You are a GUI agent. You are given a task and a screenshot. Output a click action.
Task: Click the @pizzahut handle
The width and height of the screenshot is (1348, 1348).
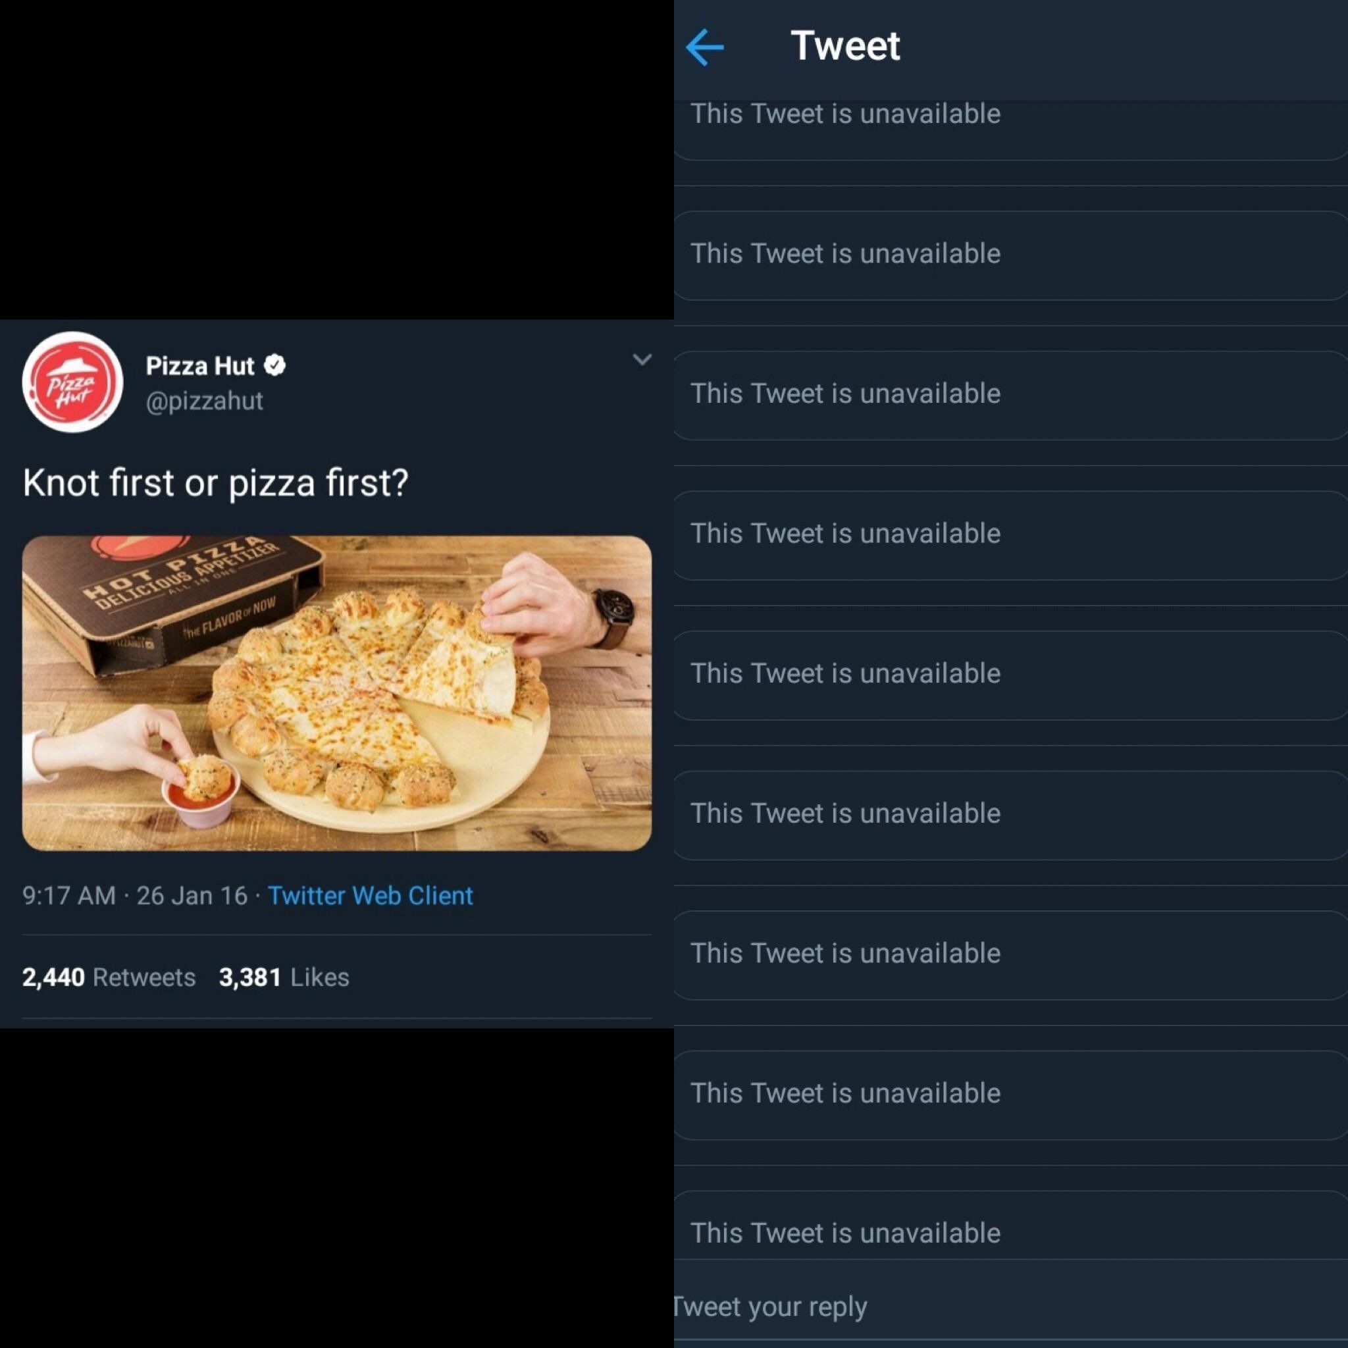click(x=204, y=402)
